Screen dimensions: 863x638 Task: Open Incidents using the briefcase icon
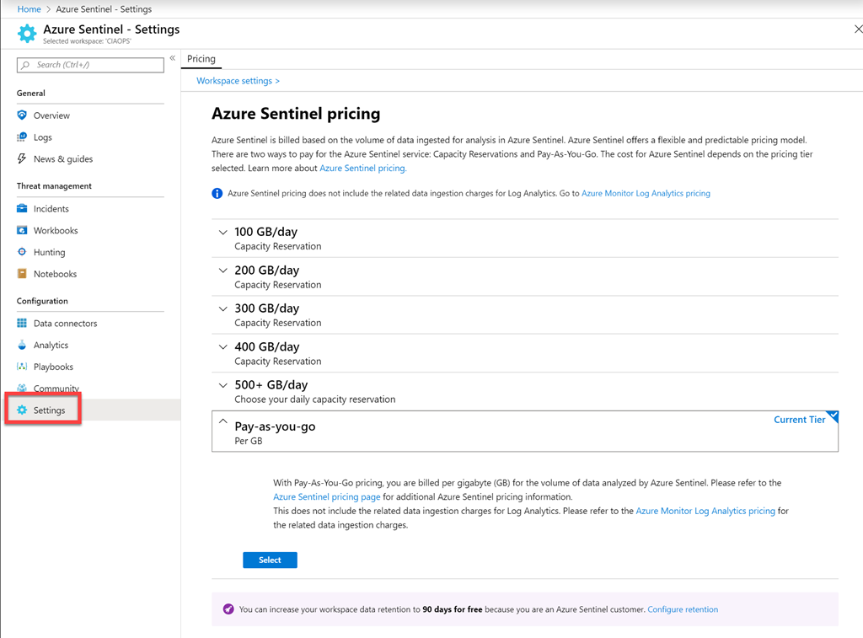tap(22, 209)
